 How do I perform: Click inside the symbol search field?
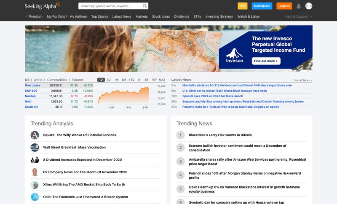(x=111, y=6)
